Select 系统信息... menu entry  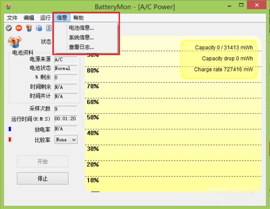click(x=82, y=37)
